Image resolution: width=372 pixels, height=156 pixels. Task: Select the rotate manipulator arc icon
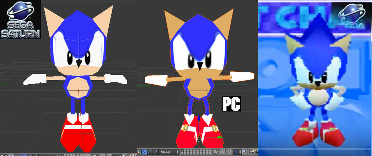[x=150, y=152]
